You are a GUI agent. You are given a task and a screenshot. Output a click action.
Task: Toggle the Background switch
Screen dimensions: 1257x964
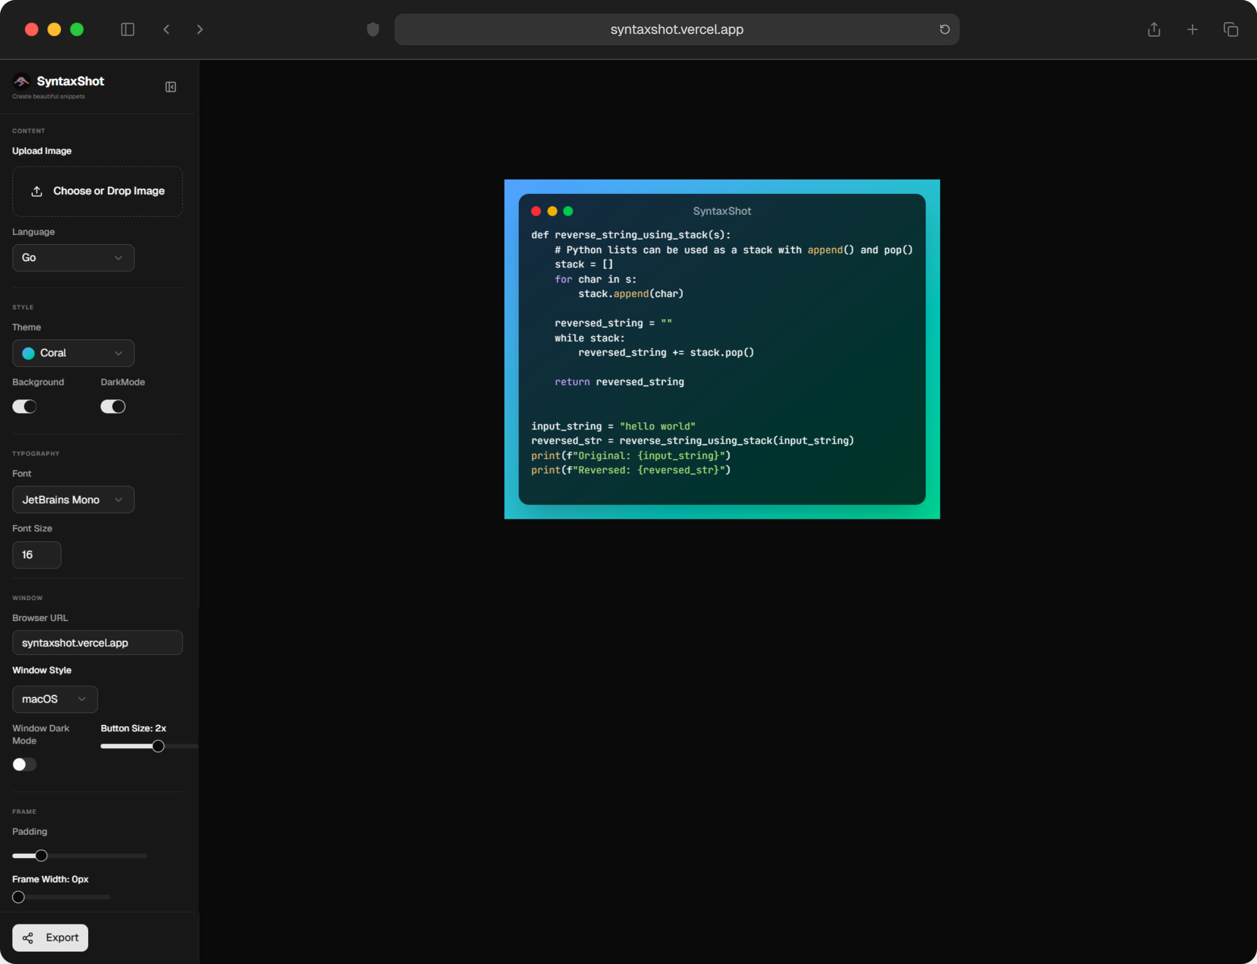(x=25, y=406)
